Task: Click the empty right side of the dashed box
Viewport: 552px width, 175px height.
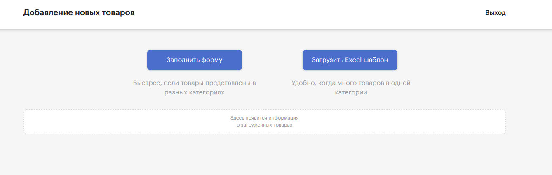Action: (433, 122)
